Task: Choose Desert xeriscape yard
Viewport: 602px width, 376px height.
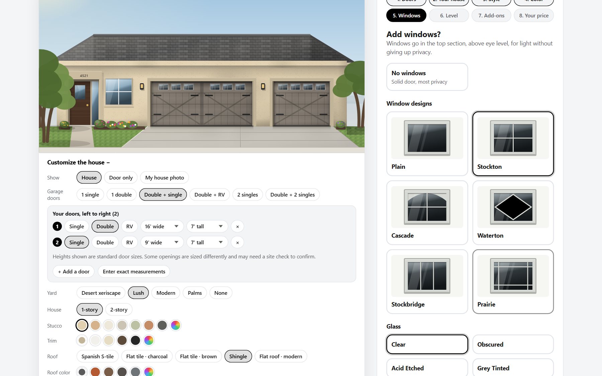Action: (x=101, y=293)
